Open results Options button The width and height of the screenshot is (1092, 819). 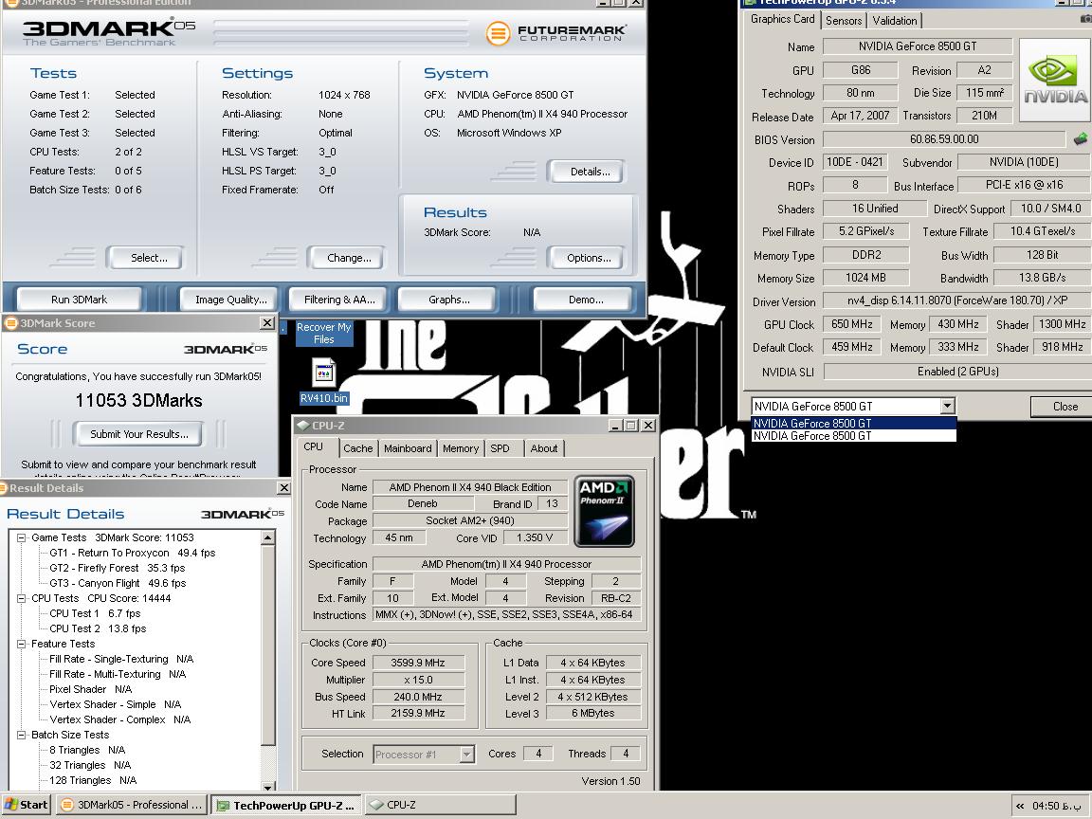point(589,258)
